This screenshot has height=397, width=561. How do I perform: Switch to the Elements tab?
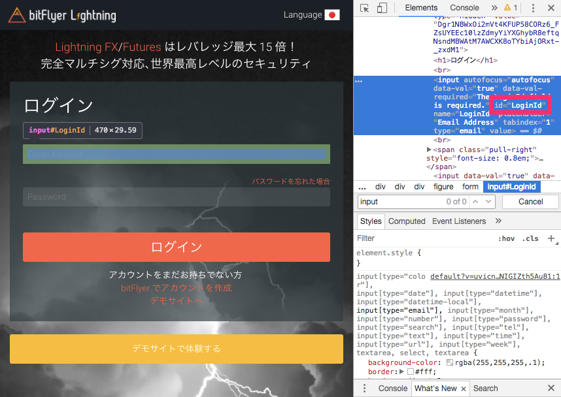tap(421, 8)
